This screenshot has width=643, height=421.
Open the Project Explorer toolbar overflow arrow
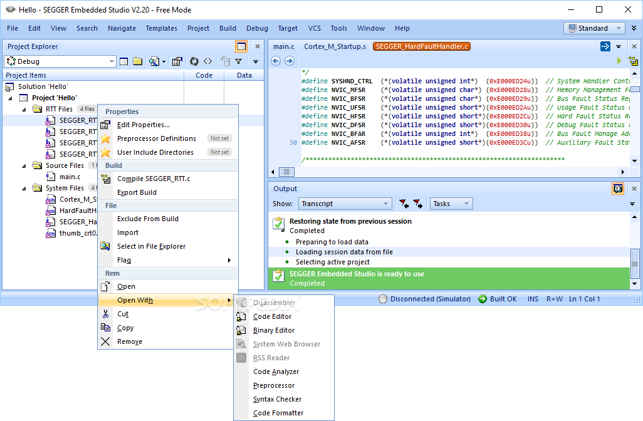click(x=256, y=61)
